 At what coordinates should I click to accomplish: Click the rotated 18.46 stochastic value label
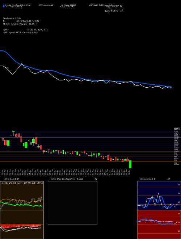pyautogui.click(x=176, y=205)
